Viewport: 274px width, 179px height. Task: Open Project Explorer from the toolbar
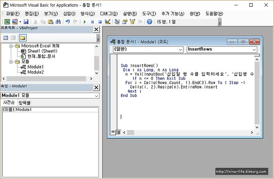point(117,22)
